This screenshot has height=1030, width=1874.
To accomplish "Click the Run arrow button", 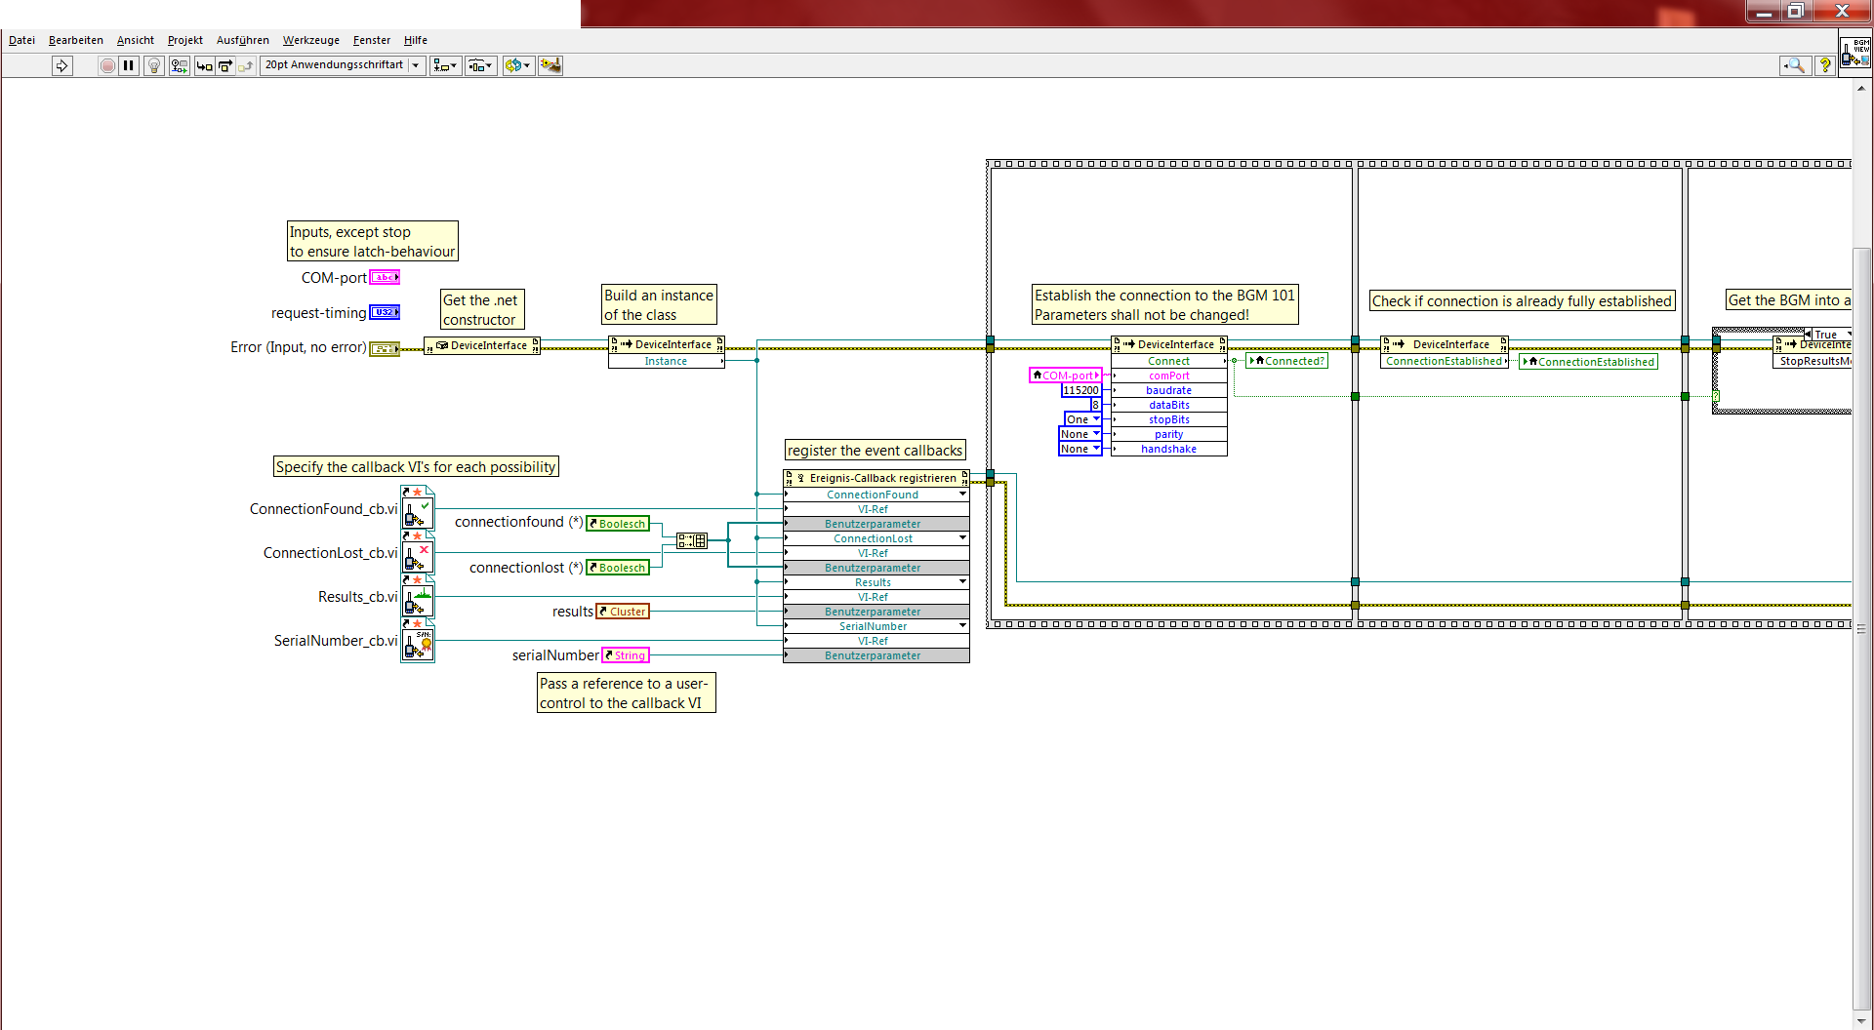I will [61, 65].
